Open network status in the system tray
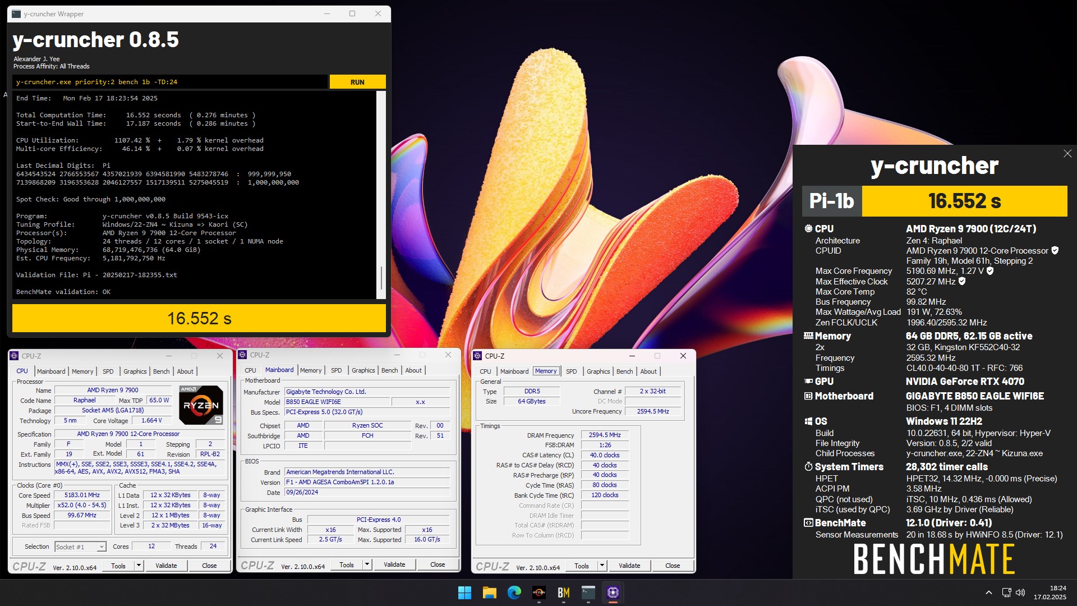 point(1006,593)
